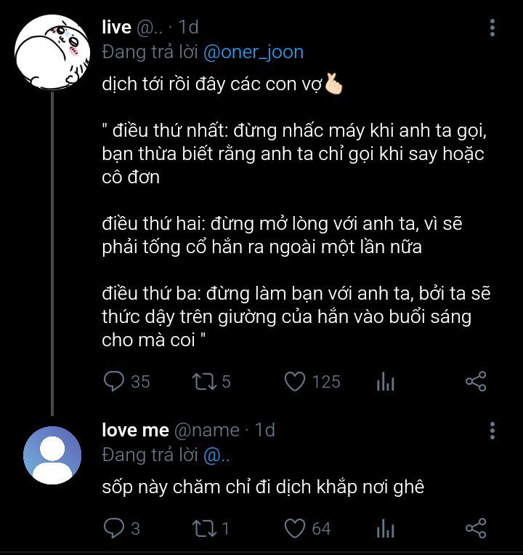
Task: Open love me's default profile avatar
Action: tap(52, 455)
